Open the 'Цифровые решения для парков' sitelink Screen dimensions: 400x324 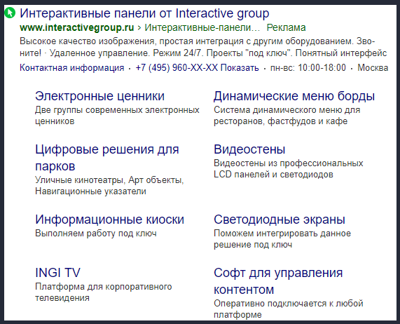(107, 158)
